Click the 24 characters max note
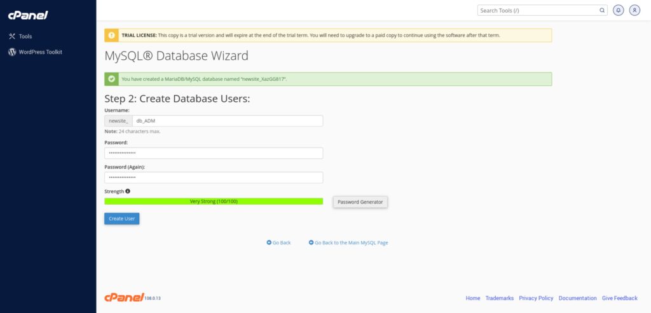This screenshot has width=651, height=313. pyautogui.click(x=132, y=131)
